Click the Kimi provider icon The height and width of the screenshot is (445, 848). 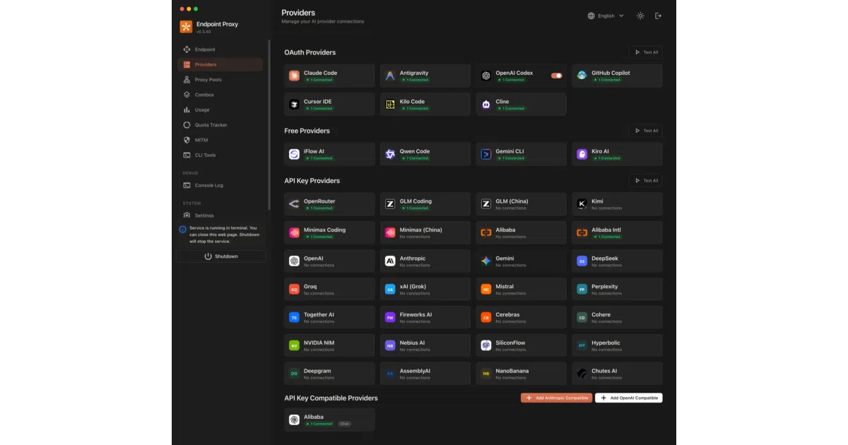[x=582, y=204]
